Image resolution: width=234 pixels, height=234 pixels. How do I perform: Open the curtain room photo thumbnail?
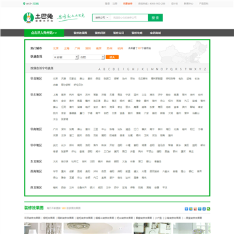(43, 229)
